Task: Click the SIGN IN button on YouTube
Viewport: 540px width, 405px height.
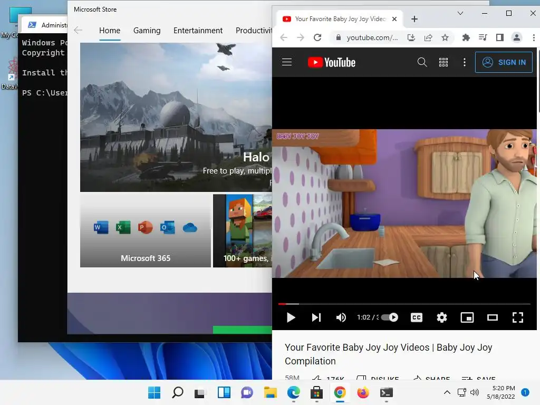Action: (x=504, y=62)
